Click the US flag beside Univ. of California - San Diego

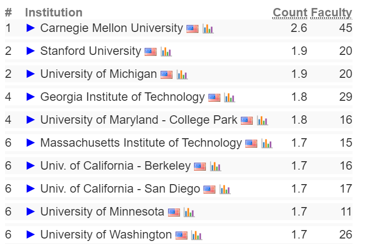click(209, 190)
